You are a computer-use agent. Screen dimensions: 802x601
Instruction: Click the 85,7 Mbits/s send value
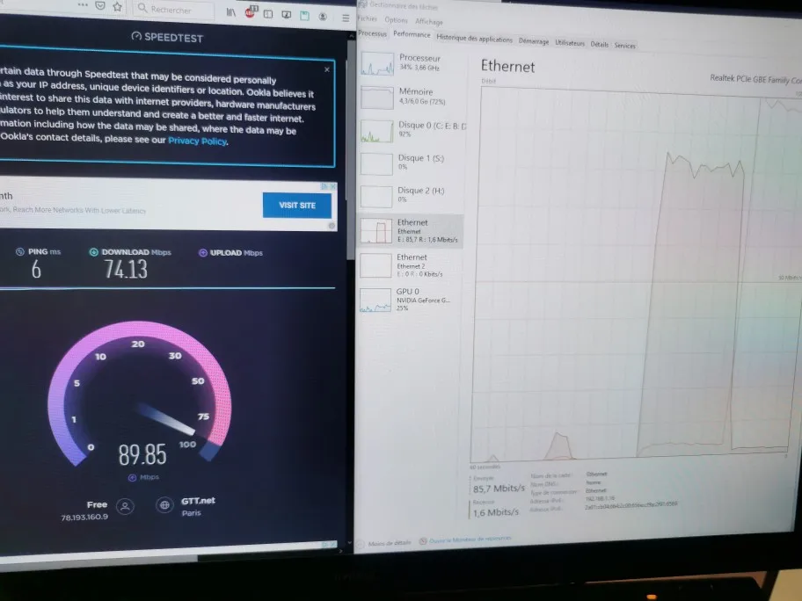click(x=499, y=489)
